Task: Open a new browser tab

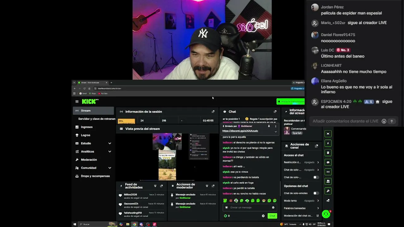Action: tap(111, 83)
